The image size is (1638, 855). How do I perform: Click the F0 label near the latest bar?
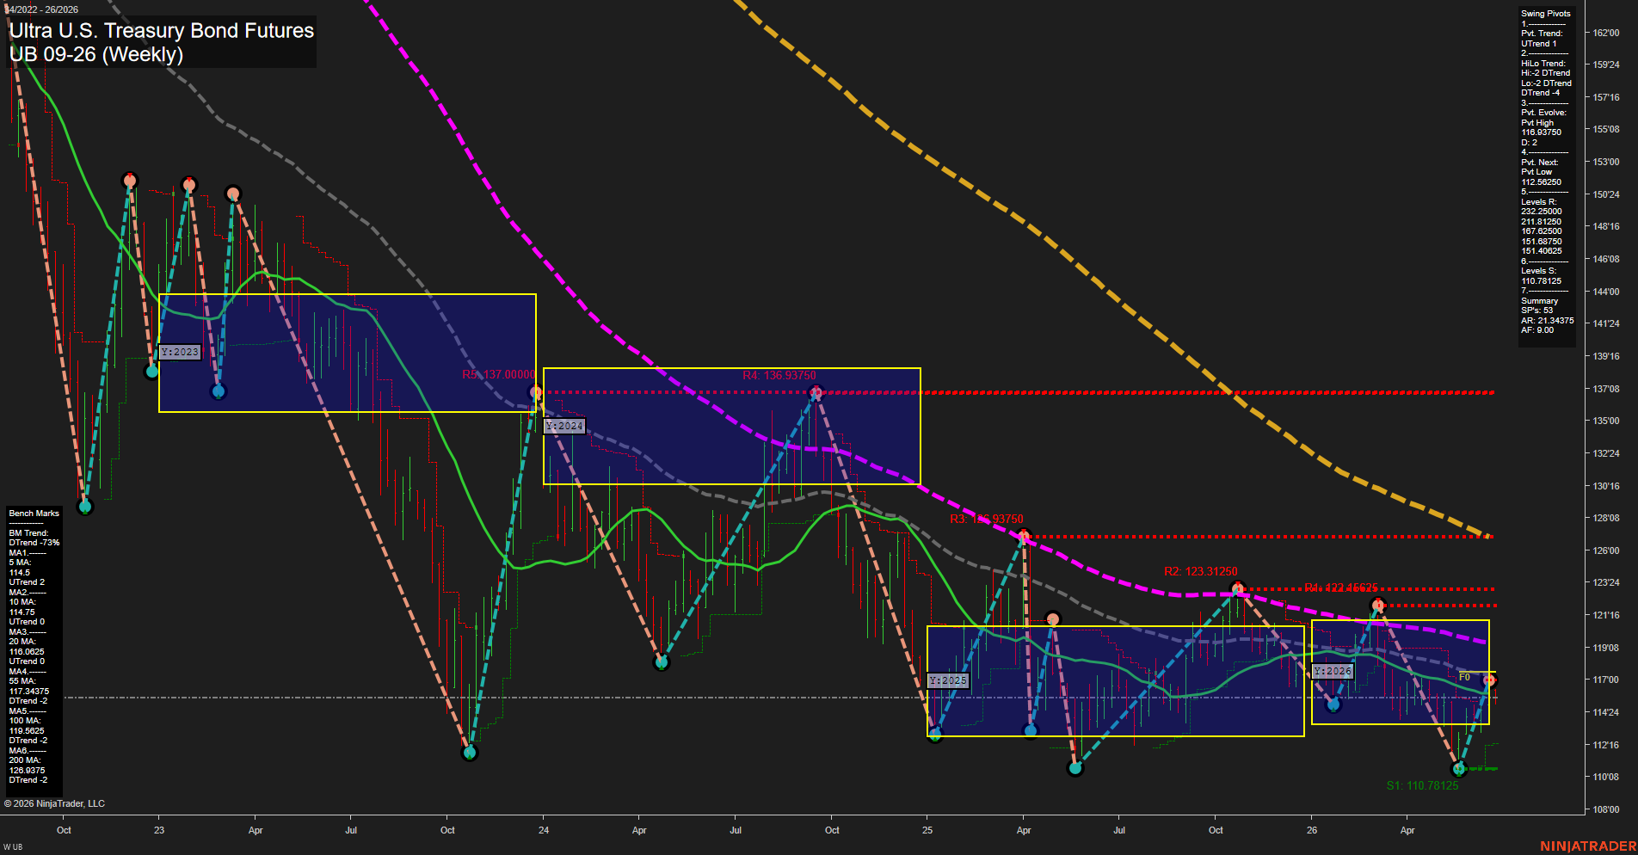click(x=1464, y=677)
